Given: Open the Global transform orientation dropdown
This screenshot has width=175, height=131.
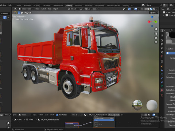Looking at the screenshot, I should click(x=73, y=9).
